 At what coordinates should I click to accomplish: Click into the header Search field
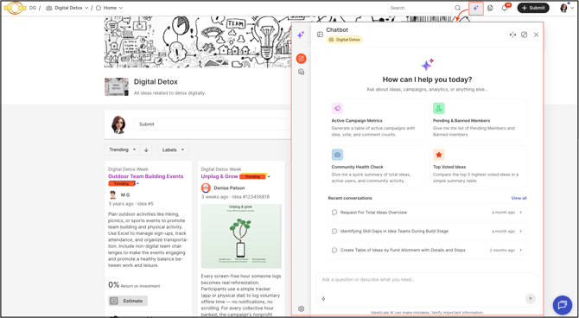click(x=420, y=8)
